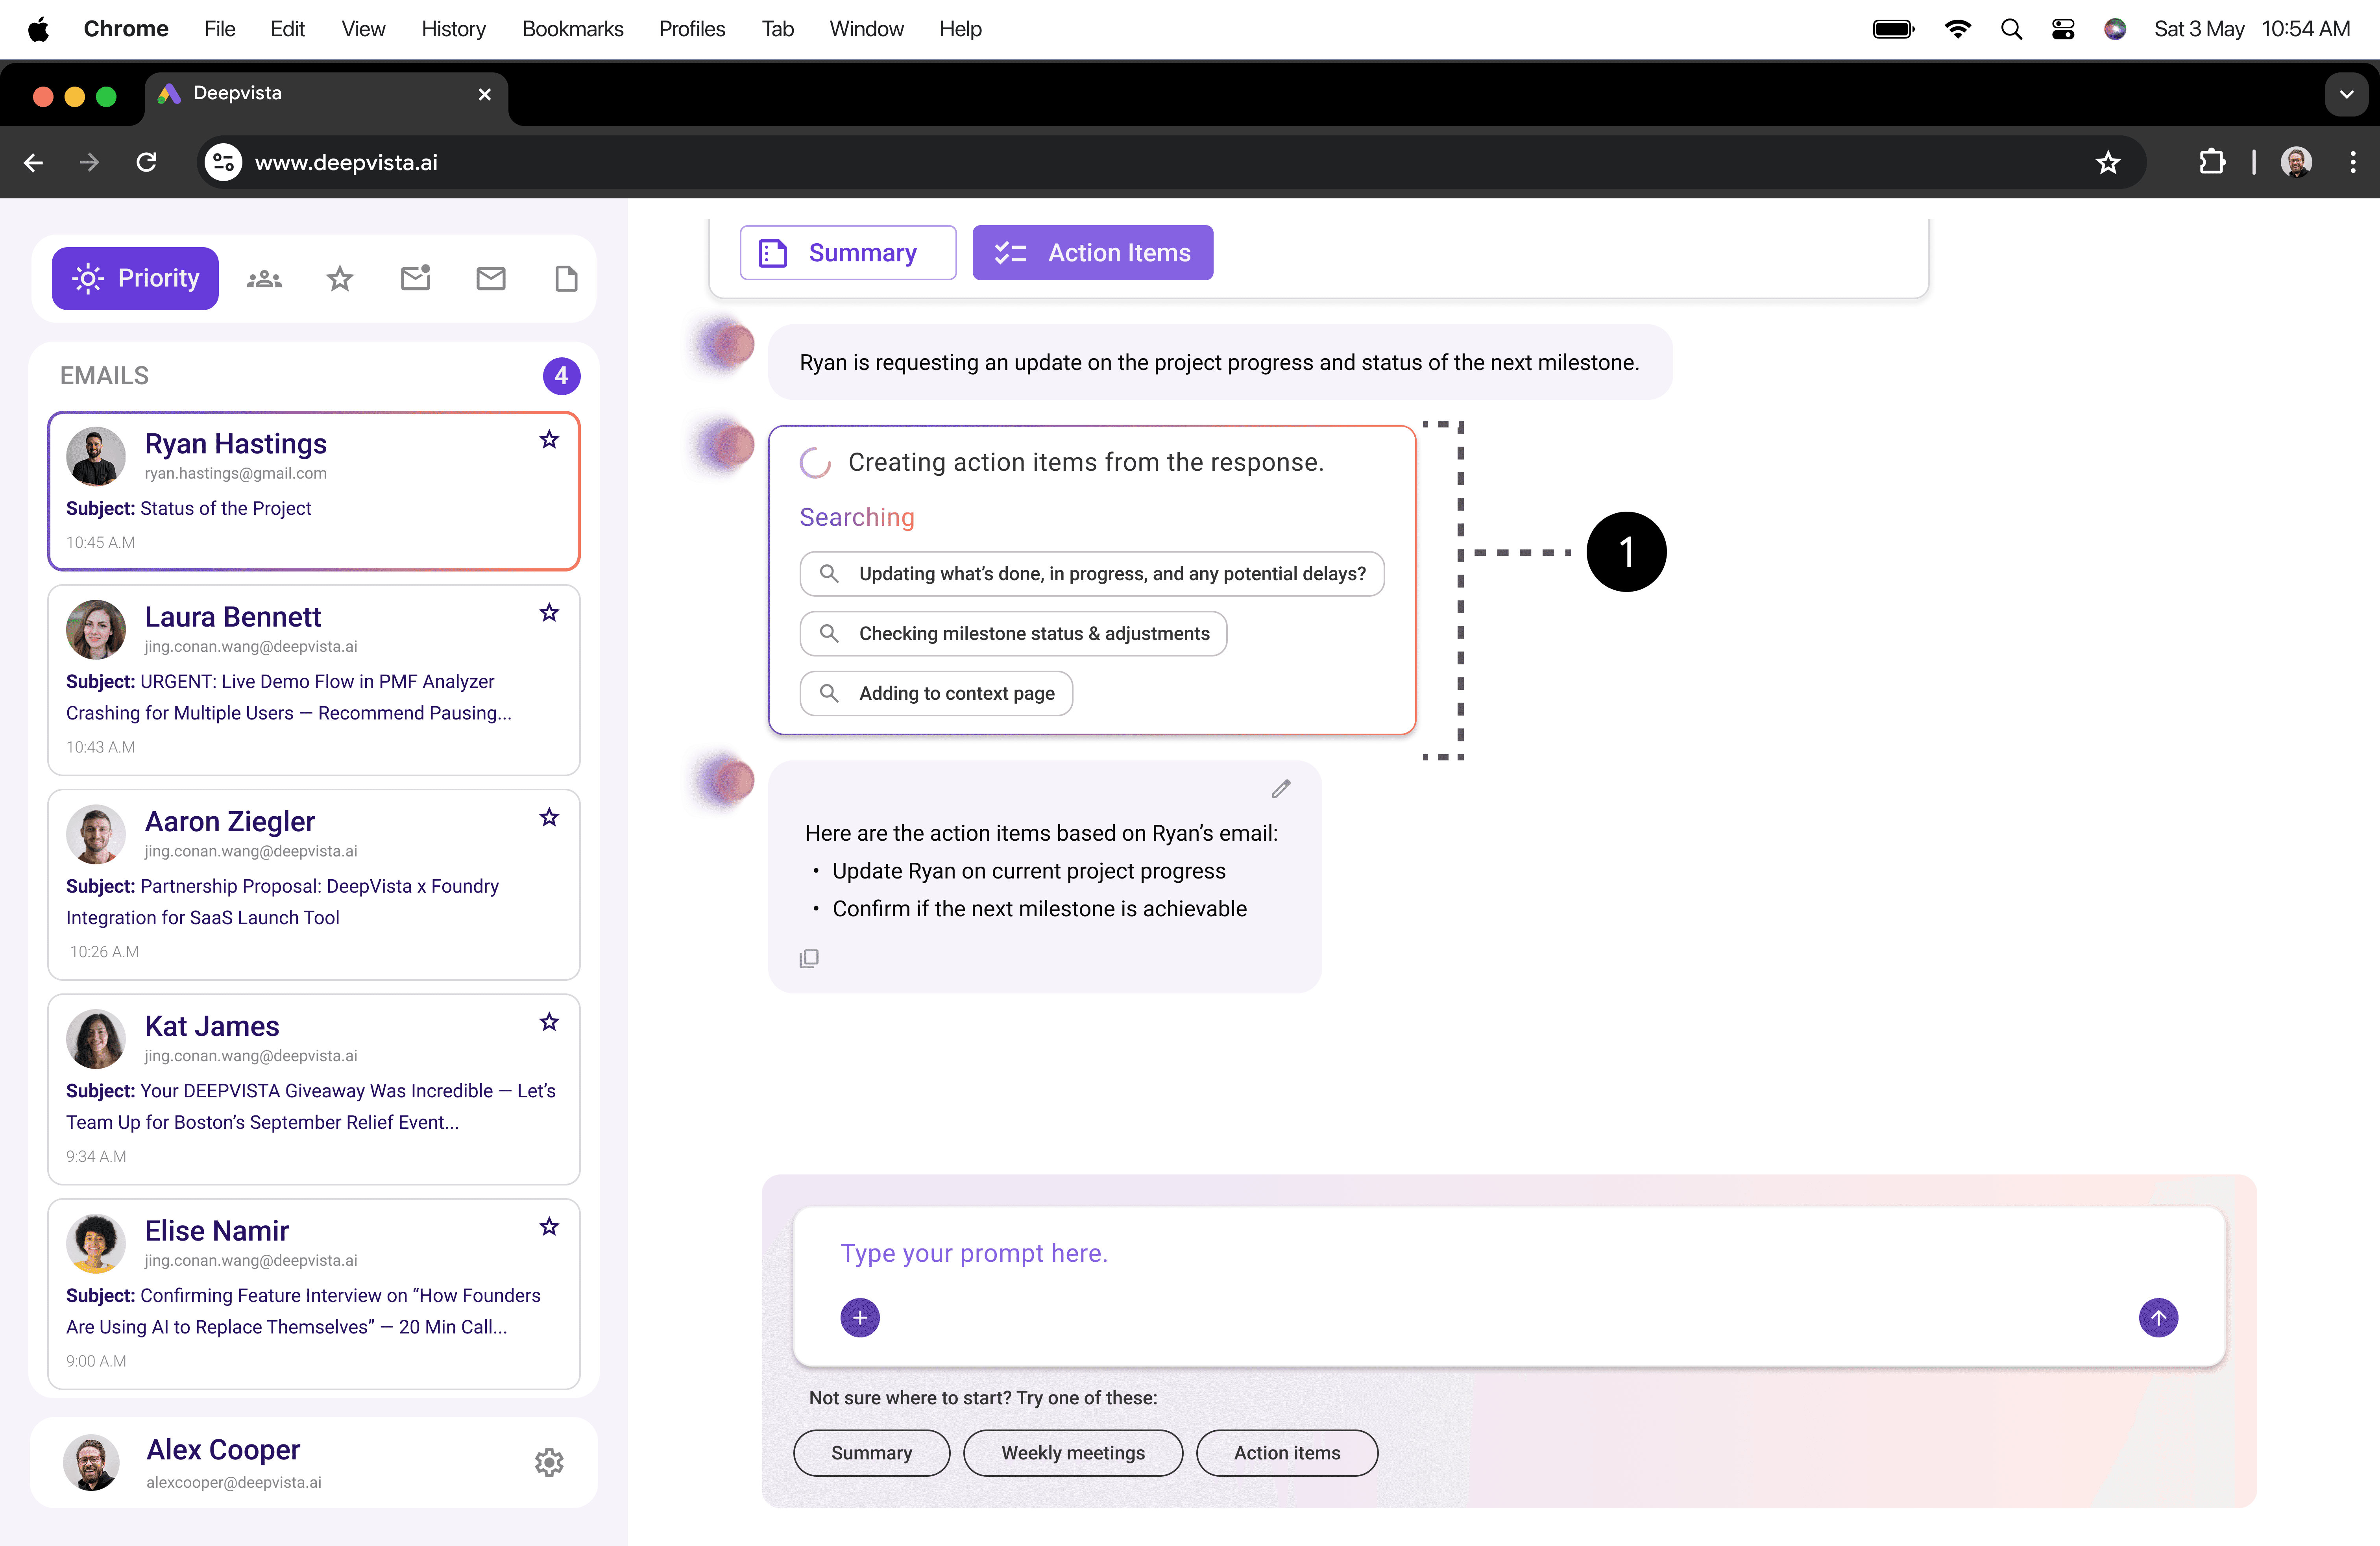Star the Ryan Hastings email
2380x1546 pixels.
pyautogui.click(x=549, y=440)
